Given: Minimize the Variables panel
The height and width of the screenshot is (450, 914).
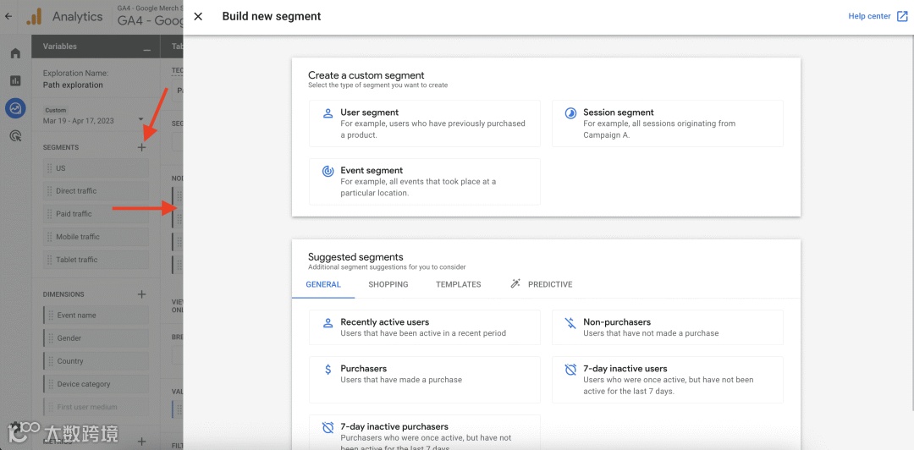Looking at the screenshot, I should tap(147, 47).
